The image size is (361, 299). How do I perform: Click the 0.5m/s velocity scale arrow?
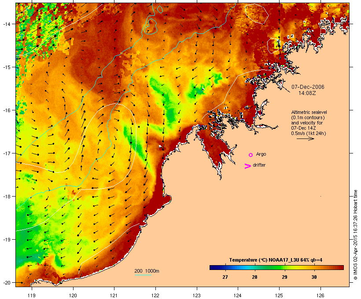(305, 139)
